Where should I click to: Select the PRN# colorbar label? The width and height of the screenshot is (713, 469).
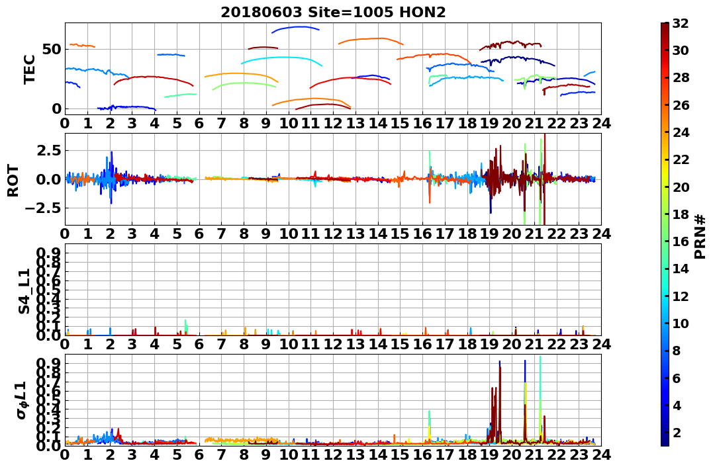coord(700,236)
